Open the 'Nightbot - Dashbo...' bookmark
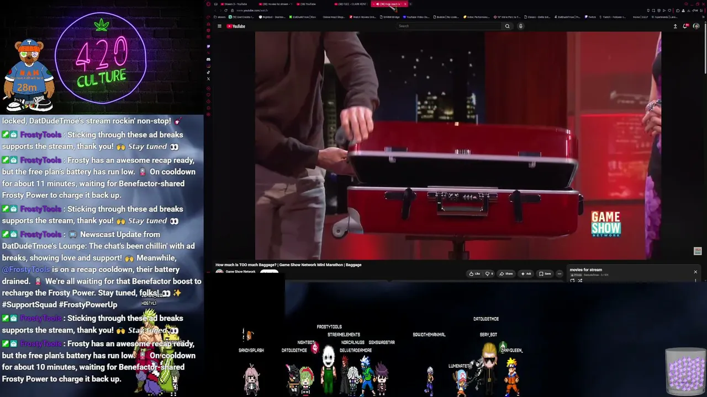This screenshot has width=707, height=397. tap(272, 17)
